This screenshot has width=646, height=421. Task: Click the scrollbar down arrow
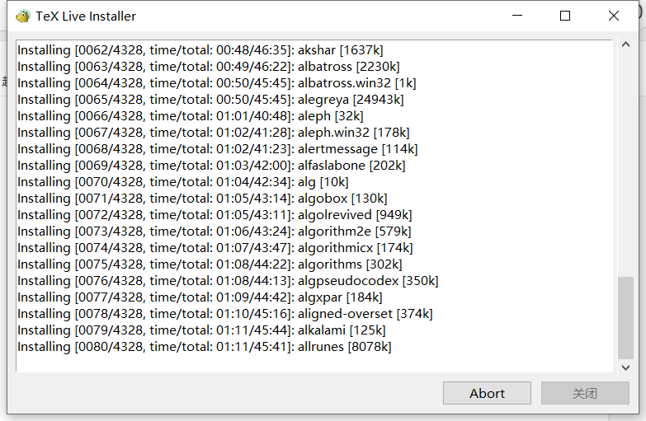click(626, 367)
